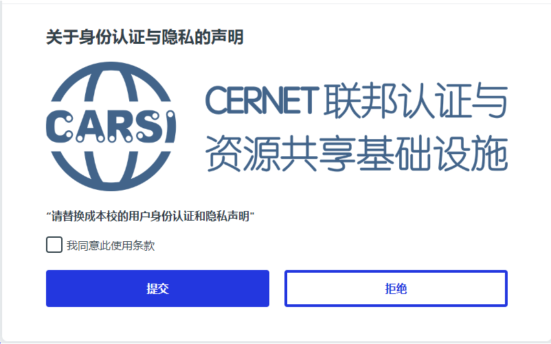Click the 基础设施 characters in the banner
Viewport: 551px width, 344px height.
[x=432, y=153]
